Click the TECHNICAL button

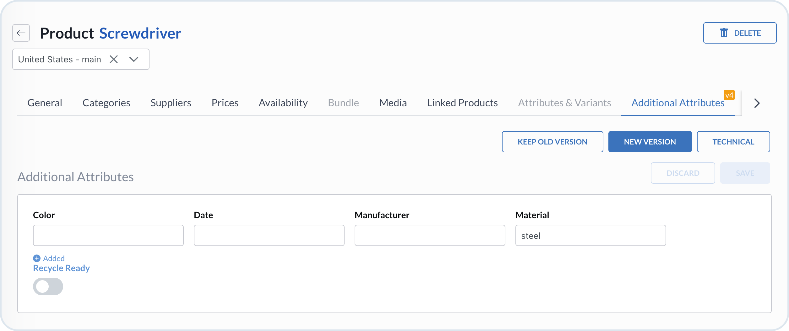click(x=733, y=141)
